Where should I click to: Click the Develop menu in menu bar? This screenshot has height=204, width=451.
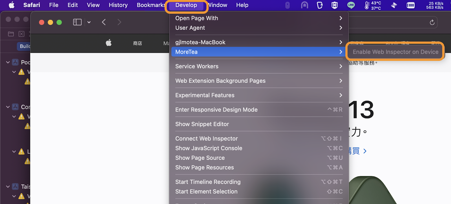186,5
